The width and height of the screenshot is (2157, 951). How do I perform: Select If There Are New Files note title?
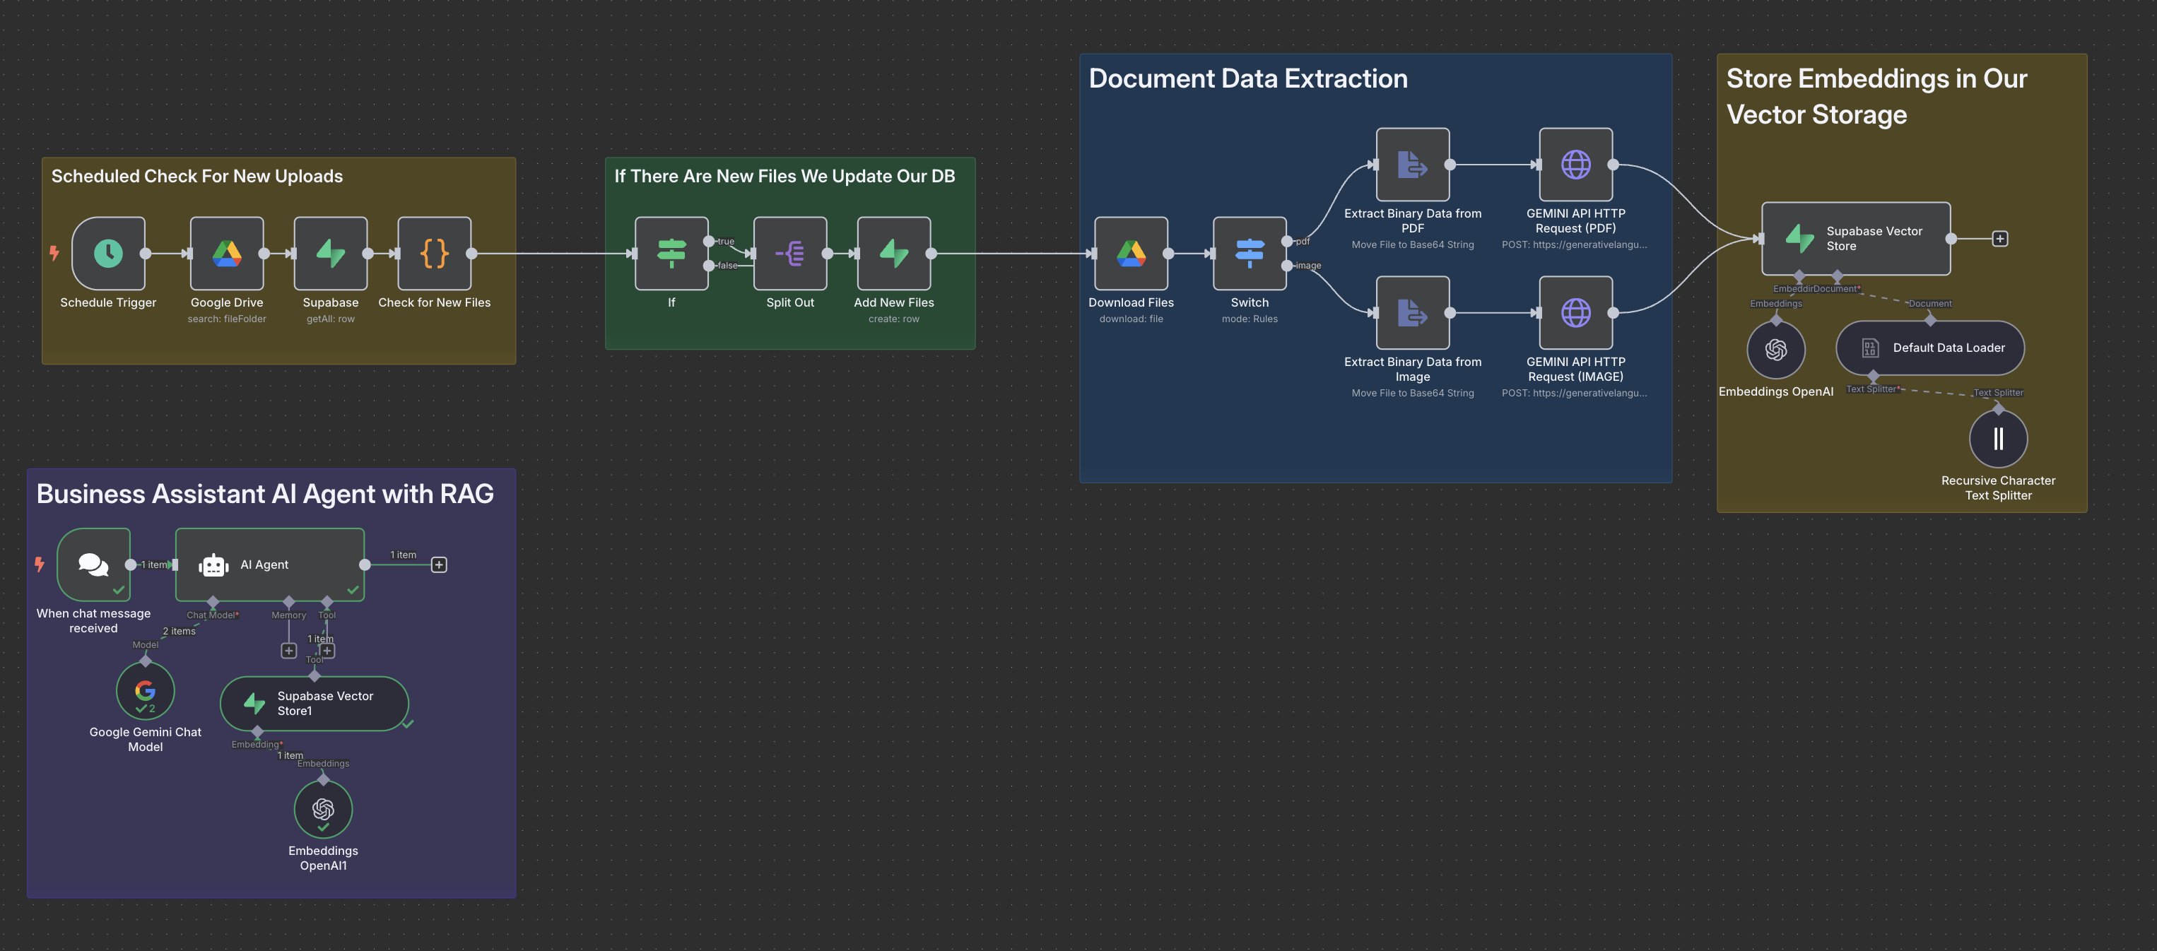click(784, 177)
